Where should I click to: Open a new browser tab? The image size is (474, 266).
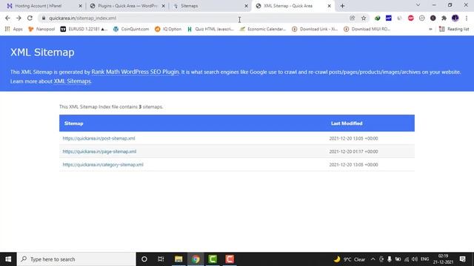342,6
